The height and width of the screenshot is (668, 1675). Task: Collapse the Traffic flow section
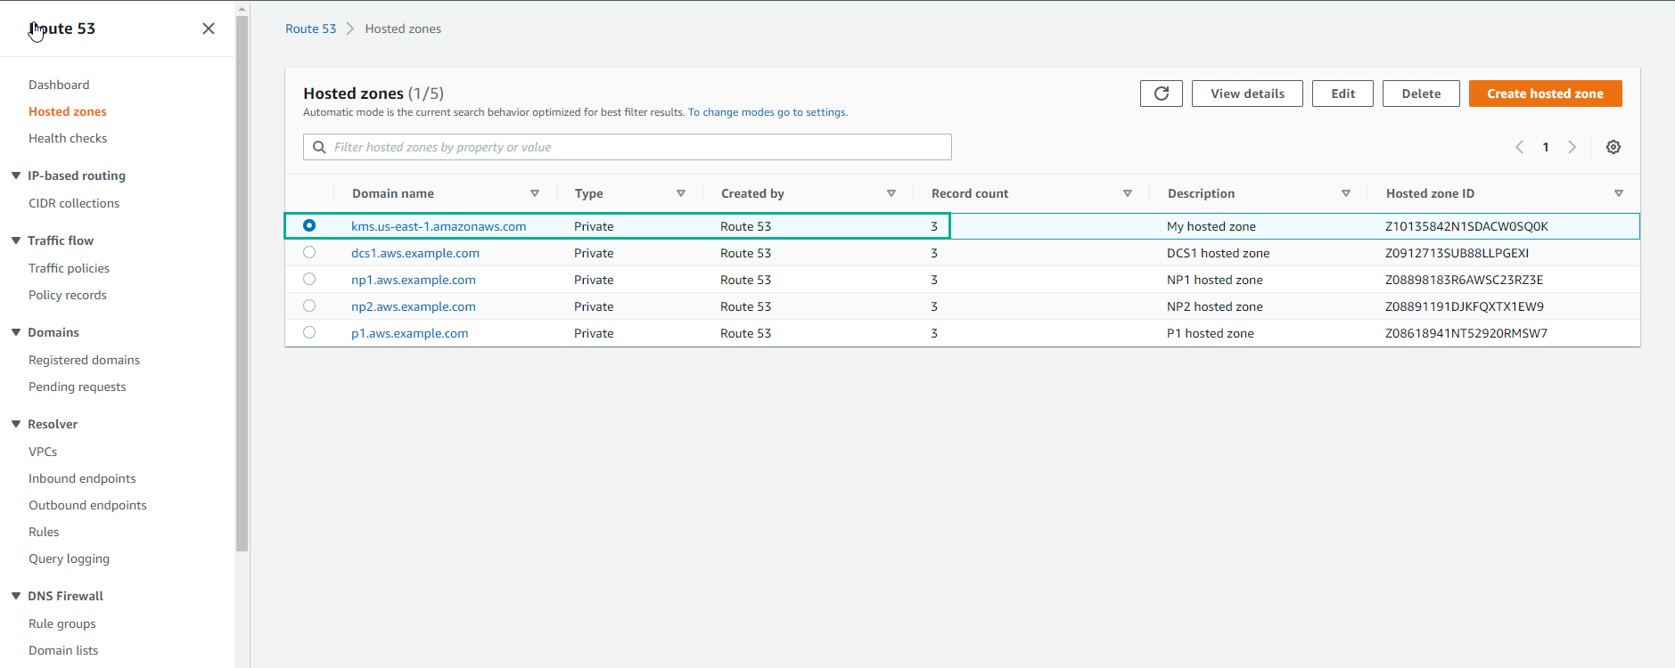(16, 240)
